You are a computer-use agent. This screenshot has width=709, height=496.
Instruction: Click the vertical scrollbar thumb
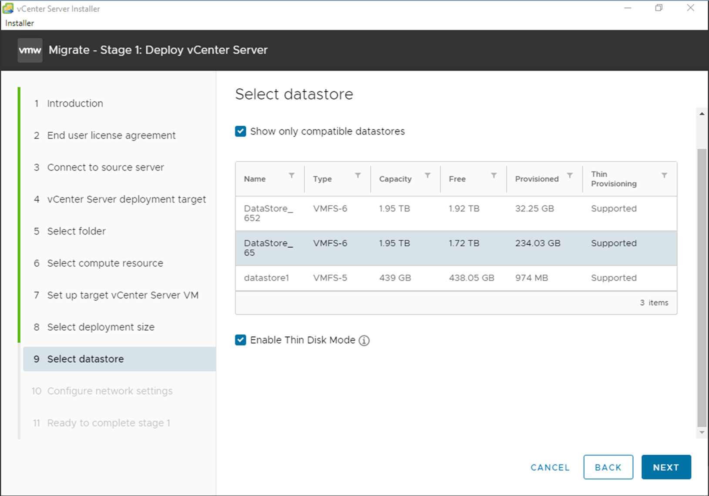pyautogui.click(x=702, y=288)
